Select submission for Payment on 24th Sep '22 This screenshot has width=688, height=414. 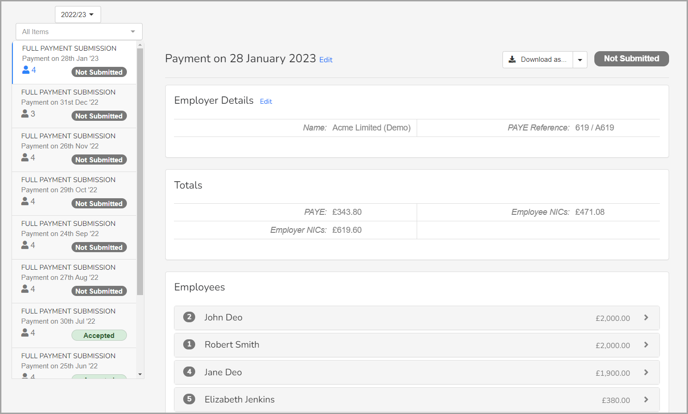[74, 237]
